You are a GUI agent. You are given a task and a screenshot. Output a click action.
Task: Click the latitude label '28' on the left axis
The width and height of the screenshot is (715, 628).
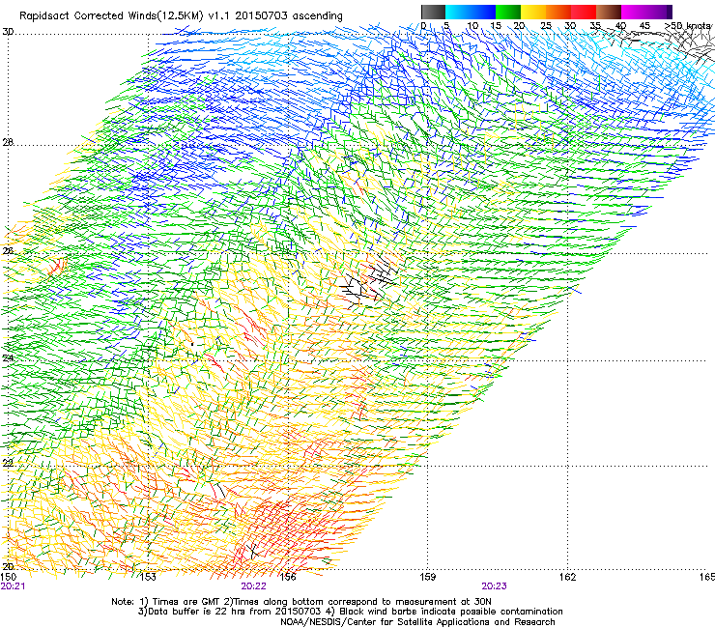8,142
